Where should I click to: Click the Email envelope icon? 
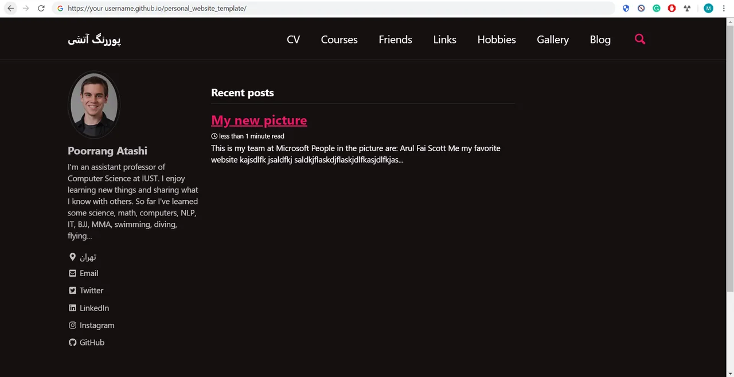pos(72,273)
